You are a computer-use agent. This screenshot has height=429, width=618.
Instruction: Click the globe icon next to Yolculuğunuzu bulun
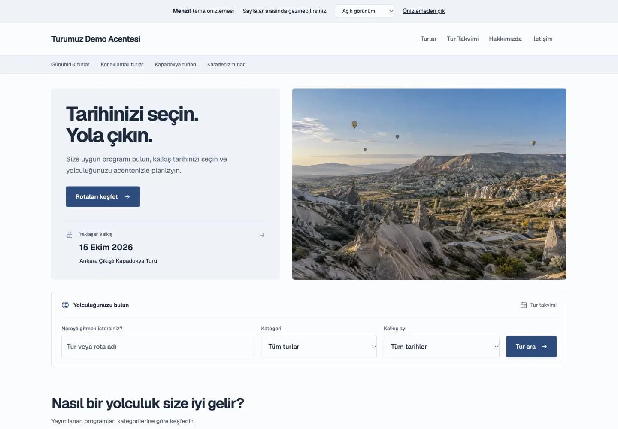pos(65,305)
